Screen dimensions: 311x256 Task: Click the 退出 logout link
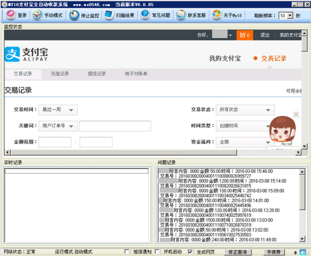pos(265,35)
